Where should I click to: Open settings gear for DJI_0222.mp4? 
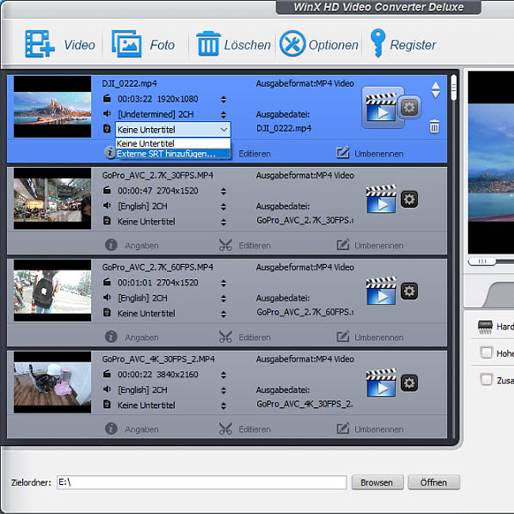[x=409, y=107]
